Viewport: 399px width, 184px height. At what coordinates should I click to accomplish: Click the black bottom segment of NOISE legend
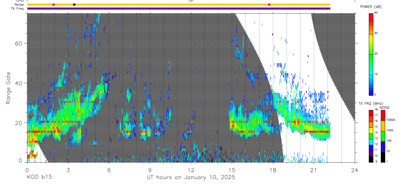point(383,157)
